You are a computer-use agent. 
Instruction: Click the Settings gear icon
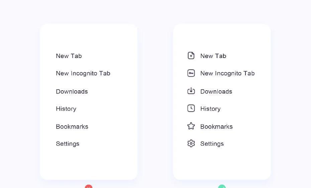191,144
